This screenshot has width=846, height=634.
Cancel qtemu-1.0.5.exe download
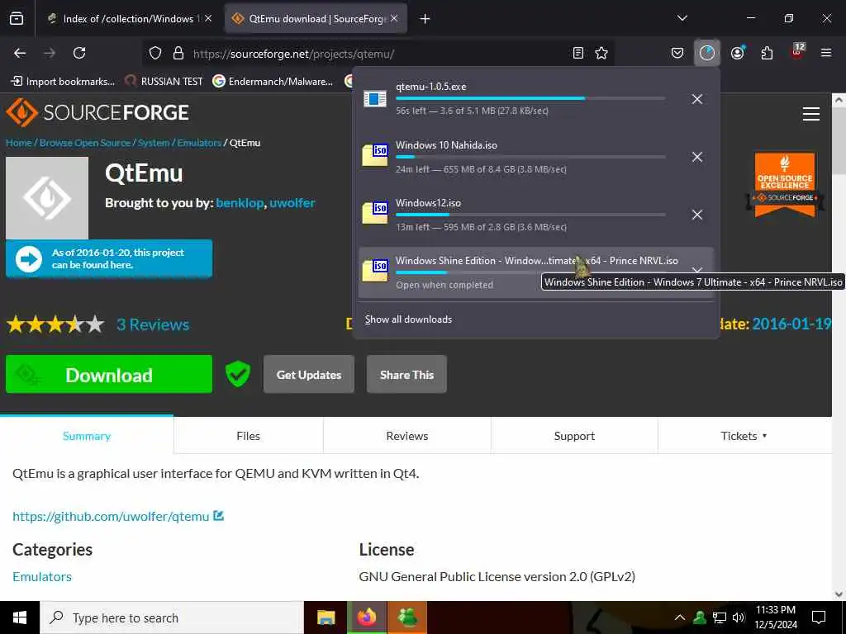click(x=697, y=99)
